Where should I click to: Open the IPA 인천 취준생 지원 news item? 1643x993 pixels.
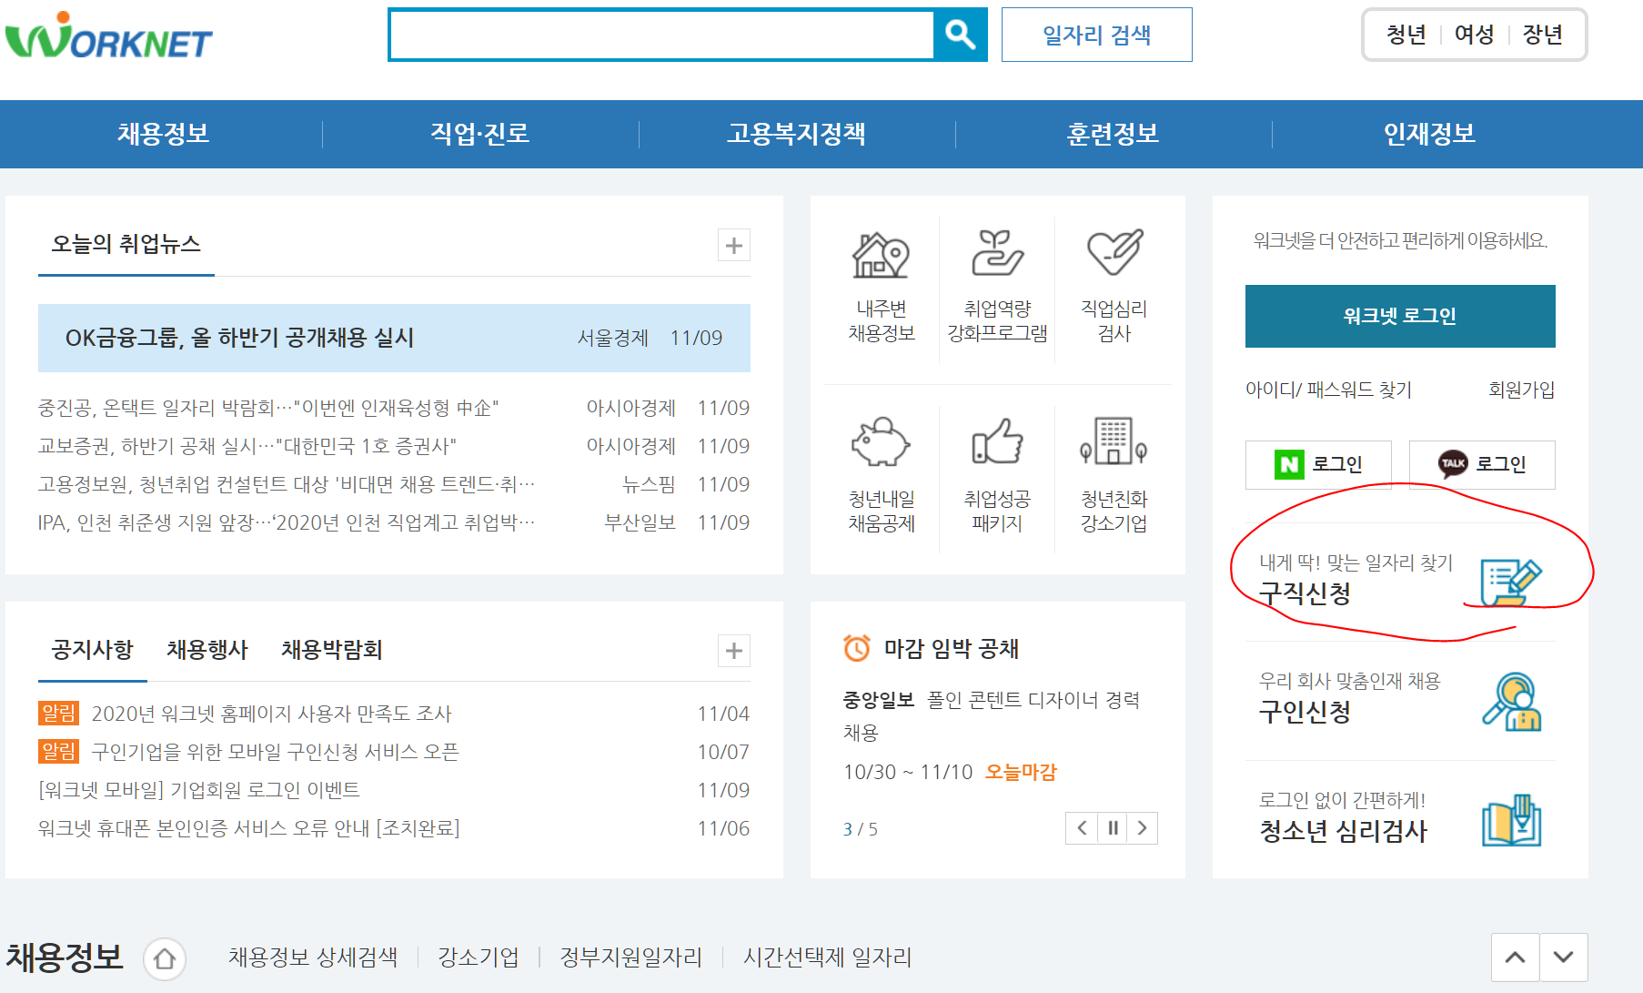[x=287, y=522]
